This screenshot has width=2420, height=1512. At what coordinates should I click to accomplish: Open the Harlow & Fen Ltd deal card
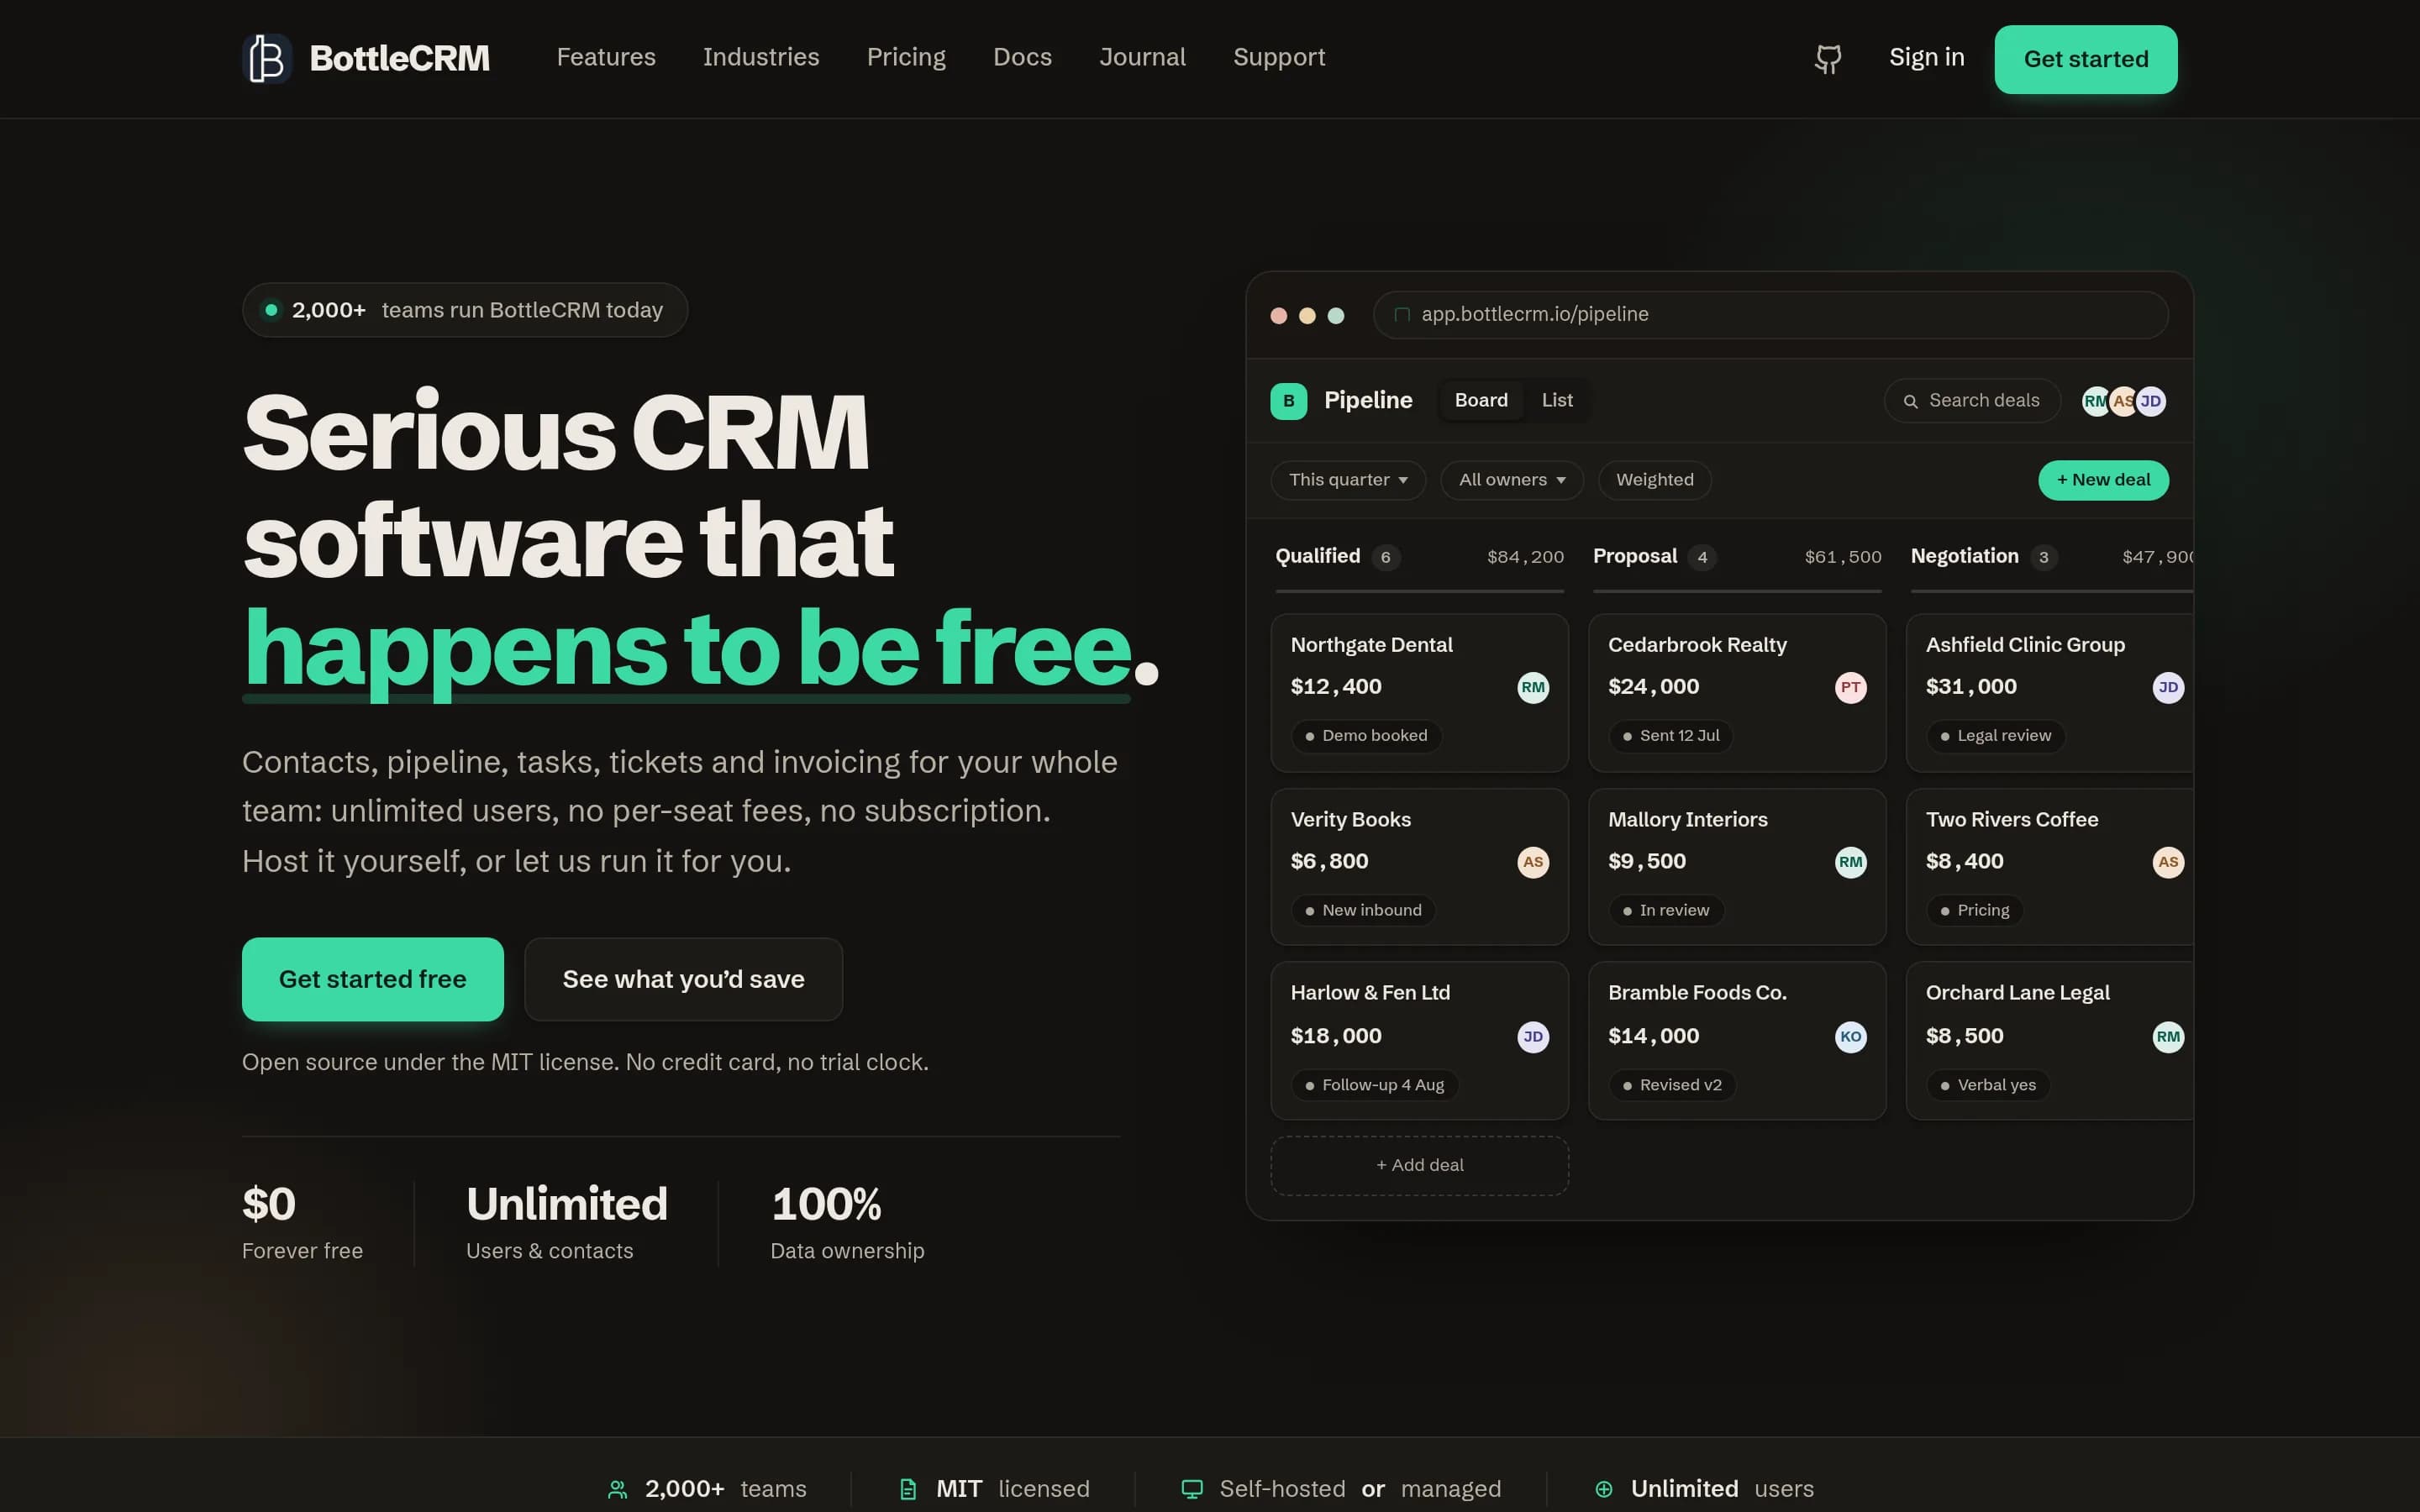point(1420,1041)
